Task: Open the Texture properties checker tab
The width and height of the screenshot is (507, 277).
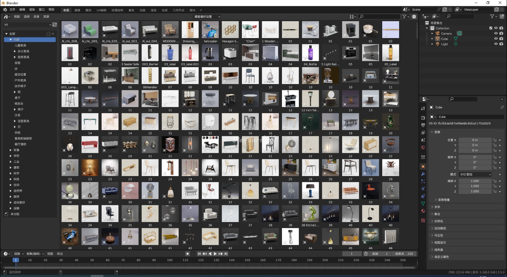Action: (x=423, y=220)
